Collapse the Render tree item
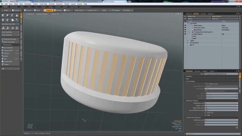 tap(188, 23)
